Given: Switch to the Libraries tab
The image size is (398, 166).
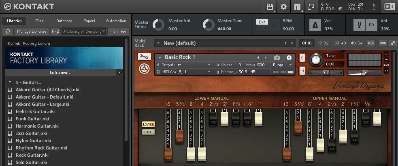Looking at the screenshot, I should coord(14,21).
